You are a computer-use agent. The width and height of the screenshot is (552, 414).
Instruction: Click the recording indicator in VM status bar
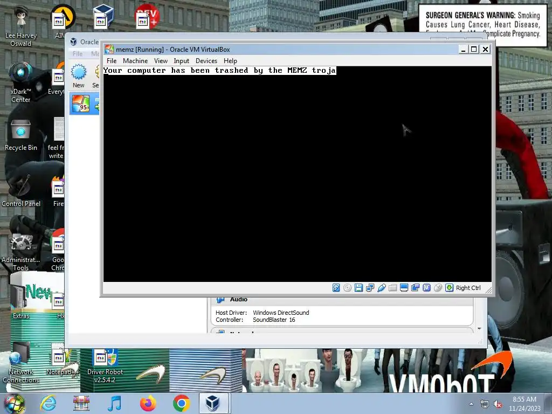[x=415, y=288]
